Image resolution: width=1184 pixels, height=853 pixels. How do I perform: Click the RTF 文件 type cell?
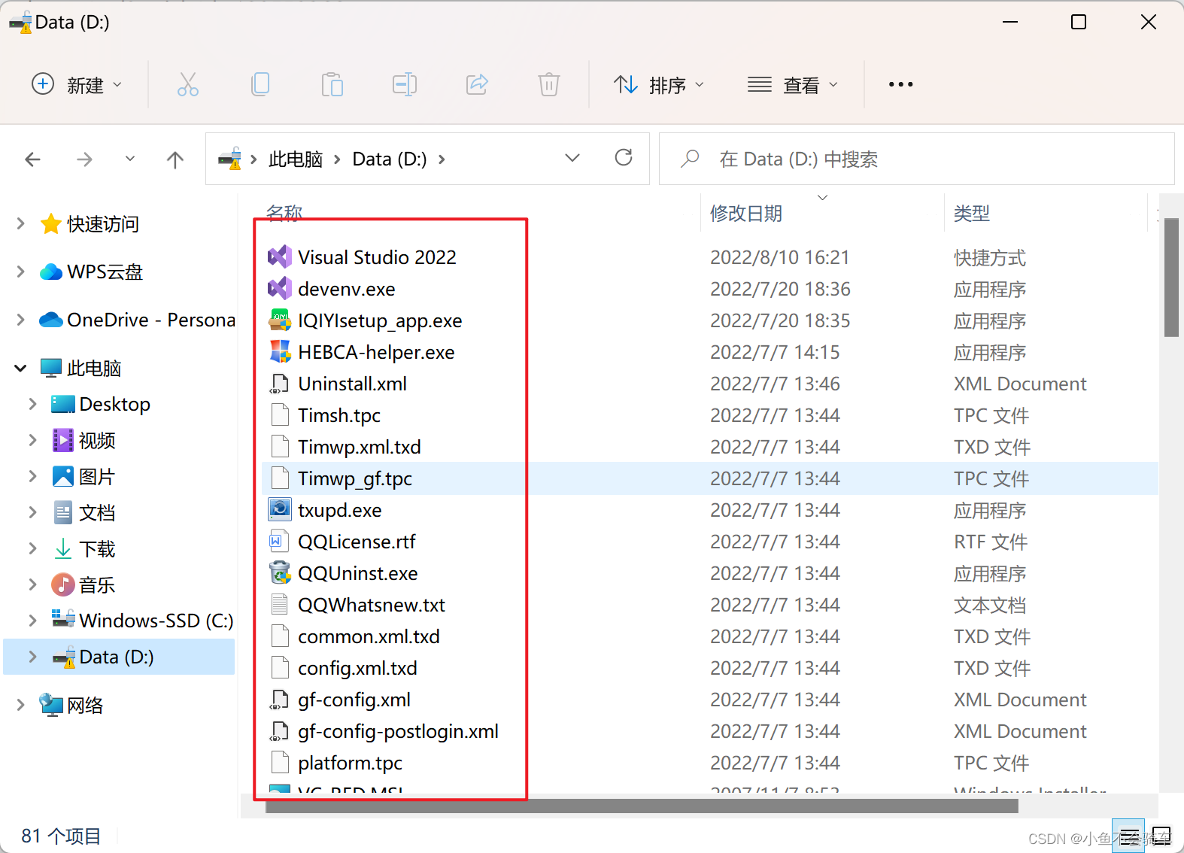pyautogui.click(x=991, y=542)
